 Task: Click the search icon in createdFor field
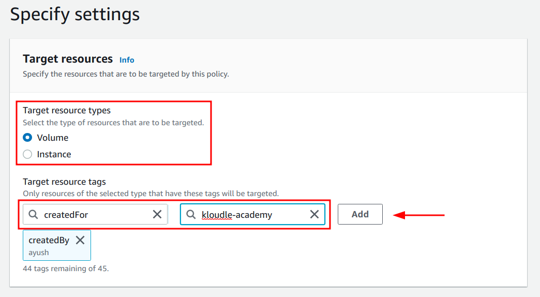click(x=34, y=214)
